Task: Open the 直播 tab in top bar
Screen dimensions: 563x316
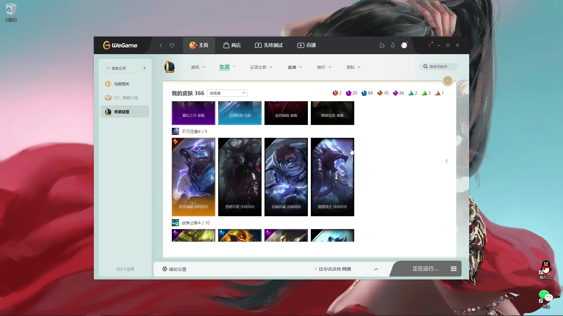Action: 307,45
